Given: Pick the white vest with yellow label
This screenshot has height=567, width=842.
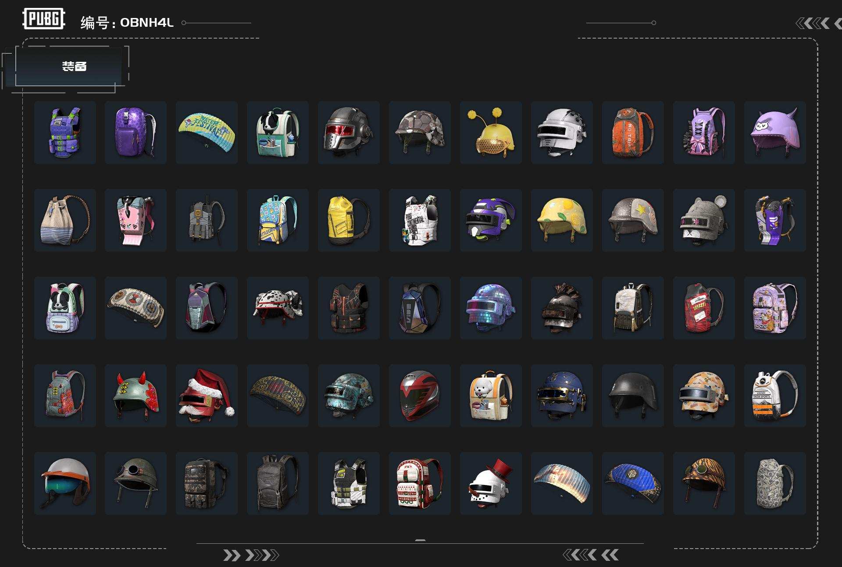Looking at the screenshot, I should (349, 483).
